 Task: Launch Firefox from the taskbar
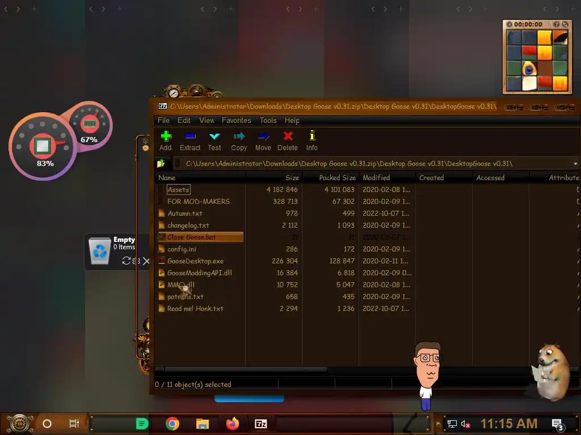tap(233, 424)
